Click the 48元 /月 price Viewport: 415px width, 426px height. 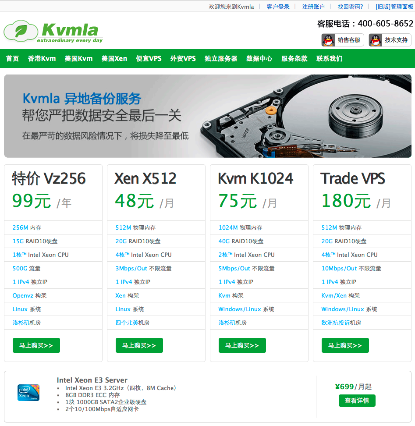coord(145,201)
